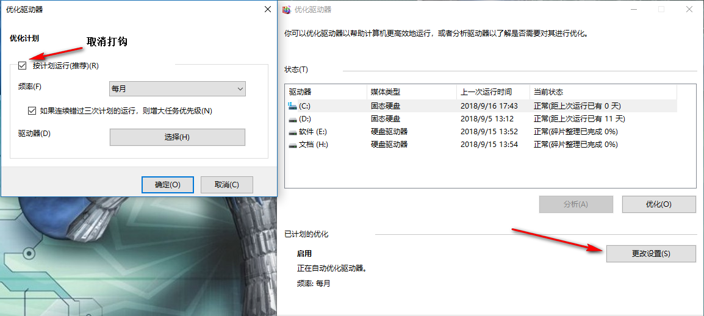Close the main 优化驱动器 window
The height and width of the screenshot is (316, 704).
pos(688,9)
